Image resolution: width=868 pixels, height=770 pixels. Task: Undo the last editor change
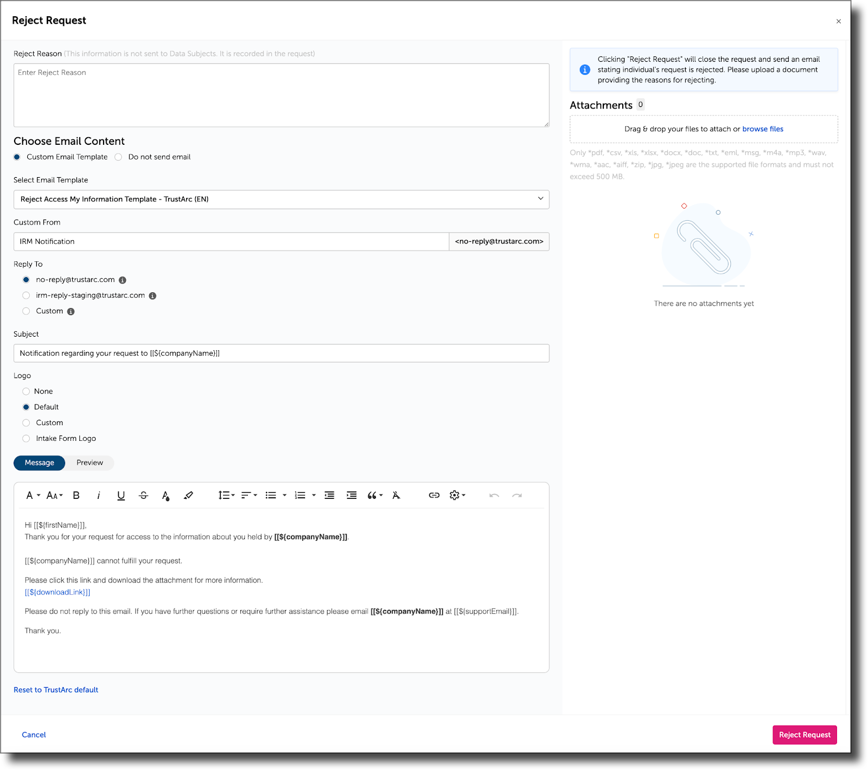coord(494,495)
